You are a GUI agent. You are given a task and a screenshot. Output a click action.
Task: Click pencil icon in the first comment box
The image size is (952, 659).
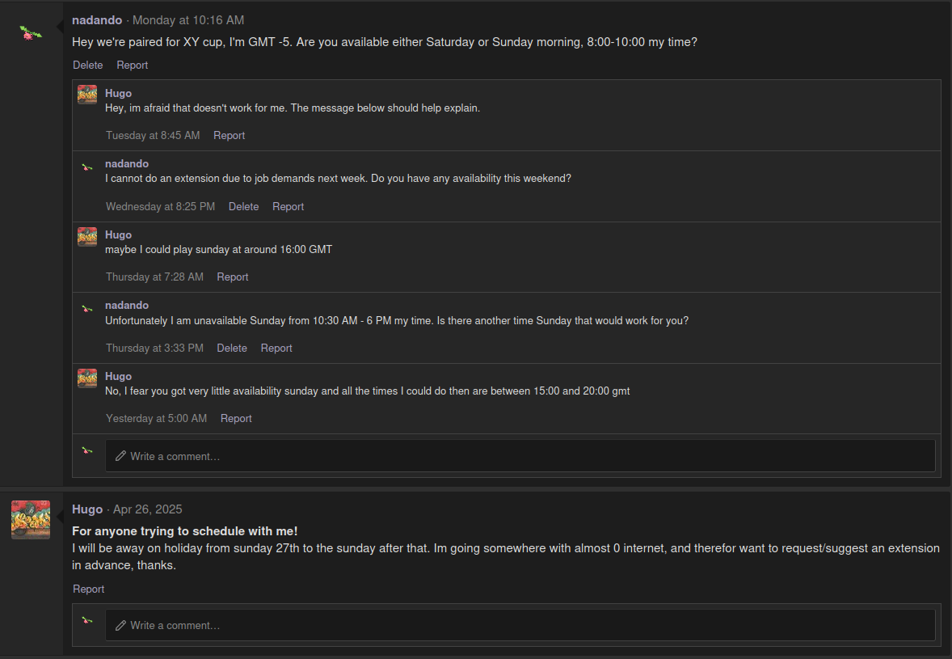pyautogui.click(x=121, y=455)
